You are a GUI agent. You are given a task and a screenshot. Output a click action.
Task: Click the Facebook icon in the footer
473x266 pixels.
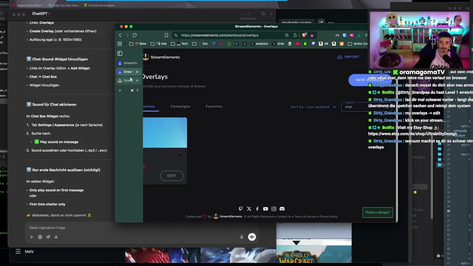pos(257,209)
